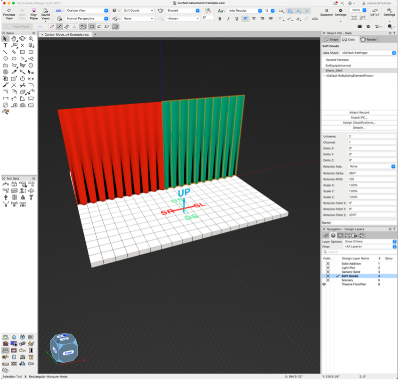The width and height of the screenshot is (400, 381).
Task: Select the Text tool
Action: [5, 46]
